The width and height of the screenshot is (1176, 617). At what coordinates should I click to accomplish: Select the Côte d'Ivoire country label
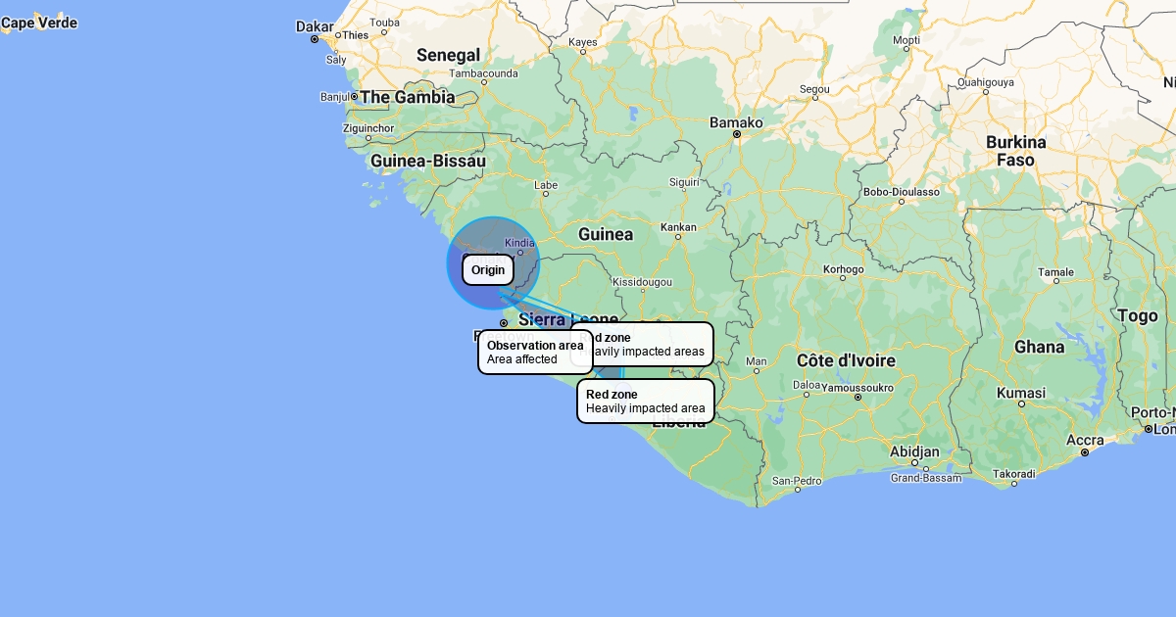coord(846,361)
